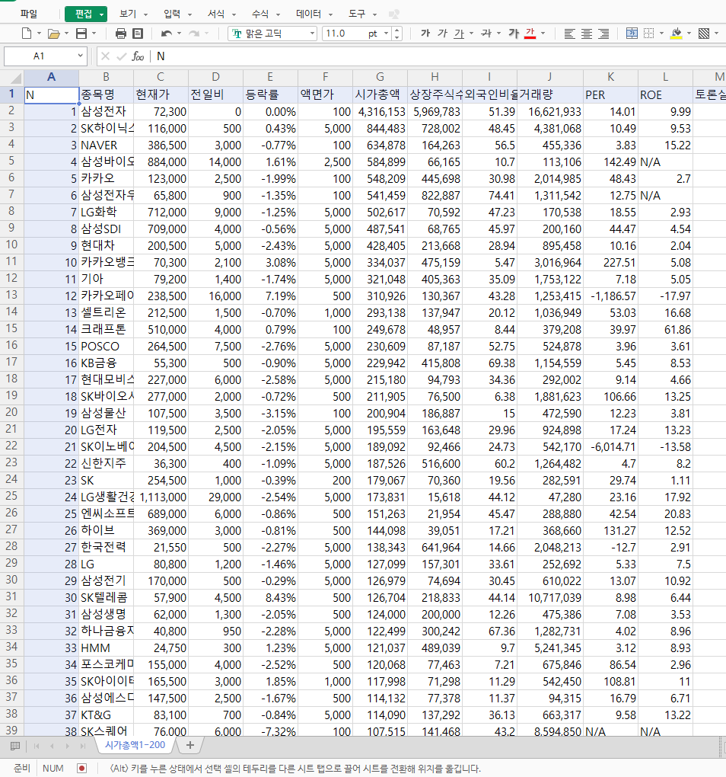Create a new document with the New icon
This screenshot has height=777, width=726.
point(27,34)
